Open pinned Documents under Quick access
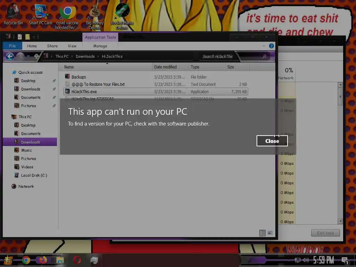The image size is (356, 267). tap(31, 97)
